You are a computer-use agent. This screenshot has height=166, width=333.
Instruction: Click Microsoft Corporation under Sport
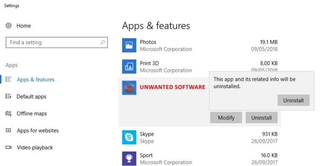(x=166, y=162)
